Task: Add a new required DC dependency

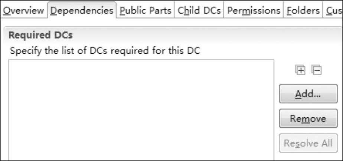Action: (x=308, y=94)
